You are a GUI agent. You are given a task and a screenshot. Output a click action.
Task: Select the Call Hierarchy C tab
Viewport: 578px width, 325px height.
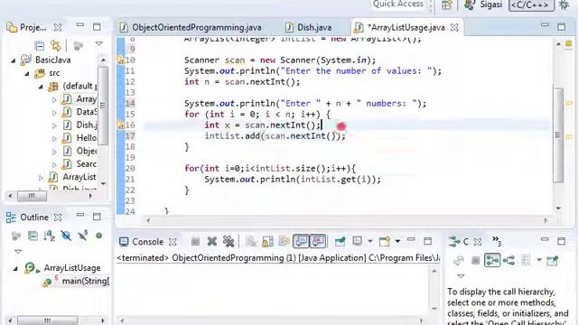tap(459, 242)
